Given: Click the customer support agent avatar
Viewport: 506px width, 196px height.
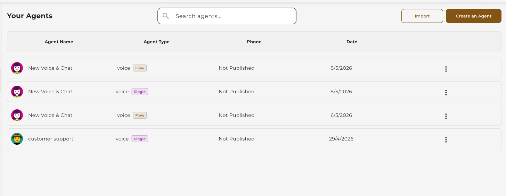Looking at the screenshot, I should point(17,139).
